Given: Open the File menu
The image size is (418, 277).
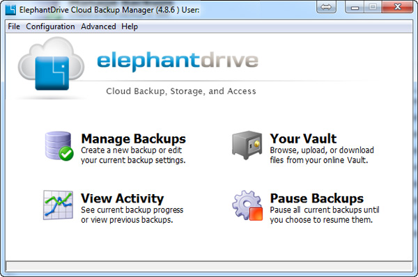Looking at the screenshot, I should (x=14, y=26).
